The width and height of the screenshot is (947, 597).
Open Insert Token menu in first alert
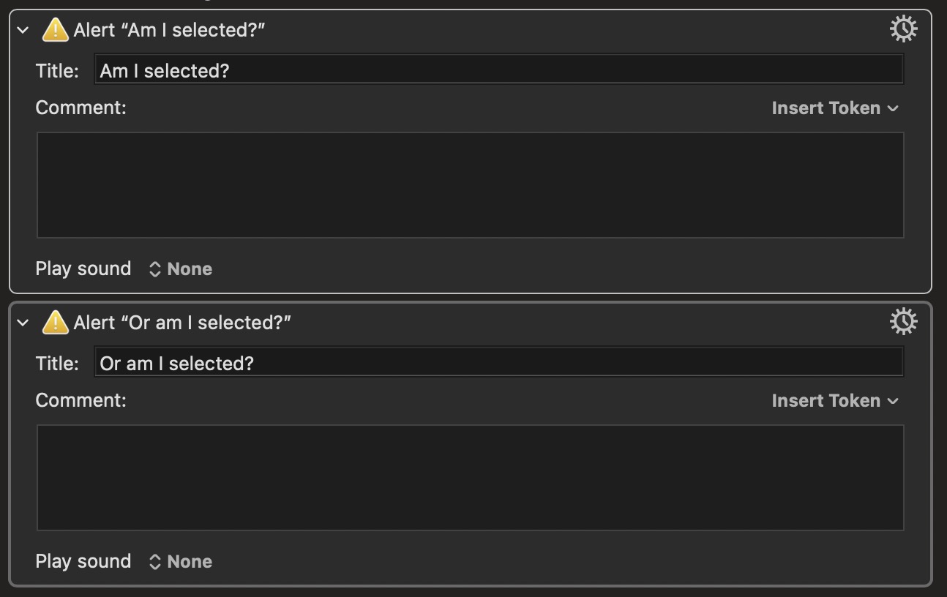835,108
